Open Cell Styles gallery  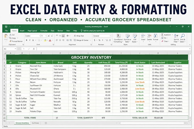point(135,38)
